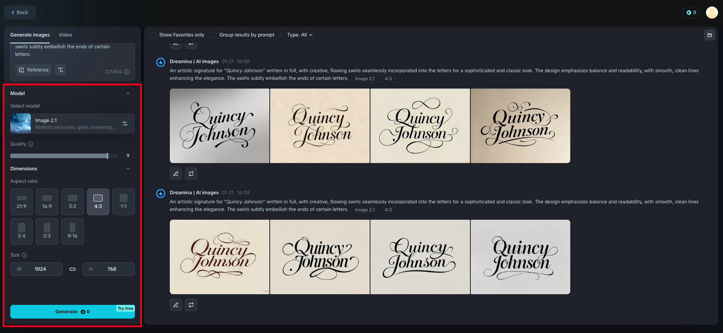The height and width of the screenshot is (333, 723).
Task: Click Image 2.1 tag of second result
Action: (x=365, y=210)
